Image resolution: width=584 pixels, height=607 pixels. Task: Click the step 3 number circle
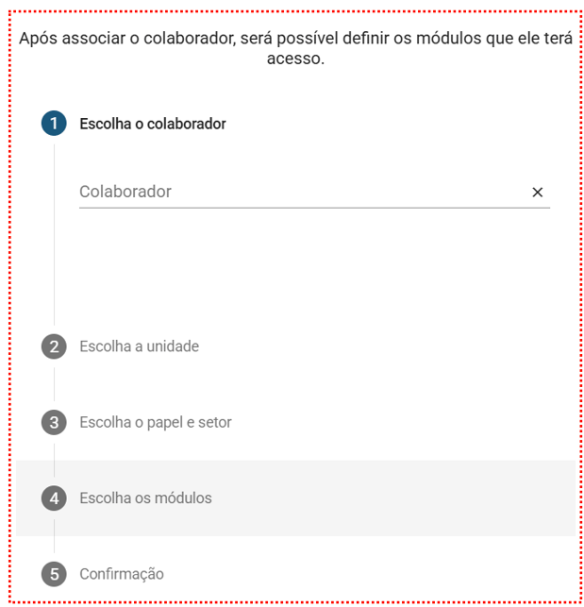point(54,422)
